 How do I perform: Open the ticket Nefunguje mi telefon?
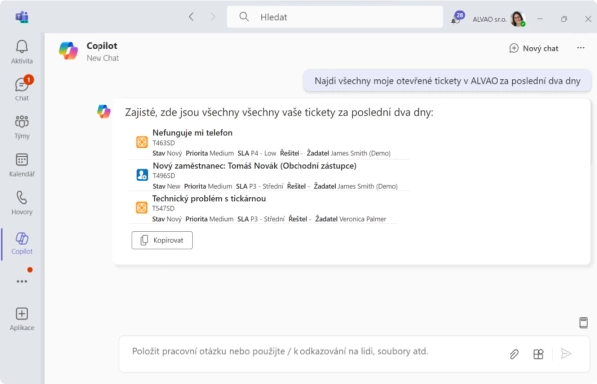click(x=192, y=133)
